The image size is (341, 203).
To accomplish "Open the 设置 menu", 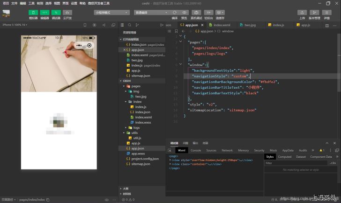I will pyautogui.click(x=74, y=3).
